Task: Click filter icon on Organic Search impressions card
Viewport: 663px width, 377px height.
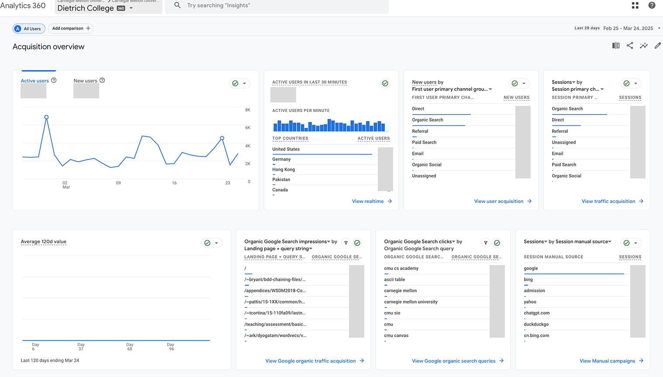Action: pos(346,243)
